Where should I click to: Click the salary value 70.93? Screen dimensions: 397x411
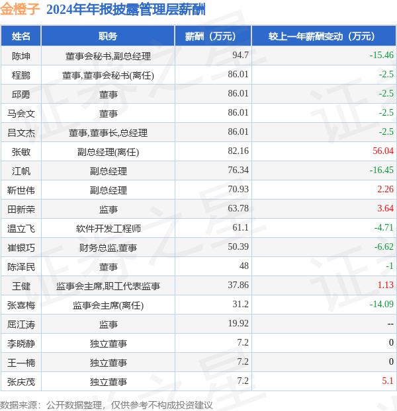[238, 189]
